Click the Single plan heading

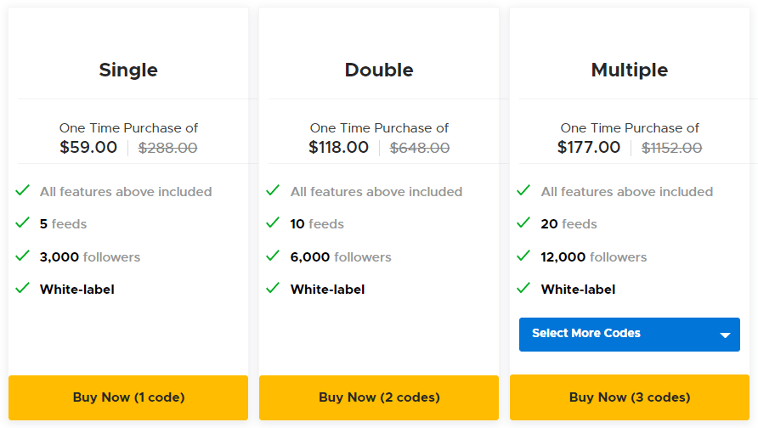click(128, 70)
